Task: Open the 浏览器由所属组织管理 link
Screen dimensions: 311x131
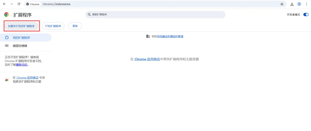Action: (170, 36)
